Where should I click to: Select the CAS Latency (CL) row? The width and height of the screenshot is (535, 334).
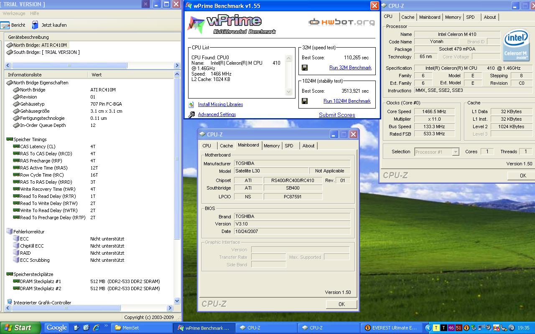(x=89, y=147)
